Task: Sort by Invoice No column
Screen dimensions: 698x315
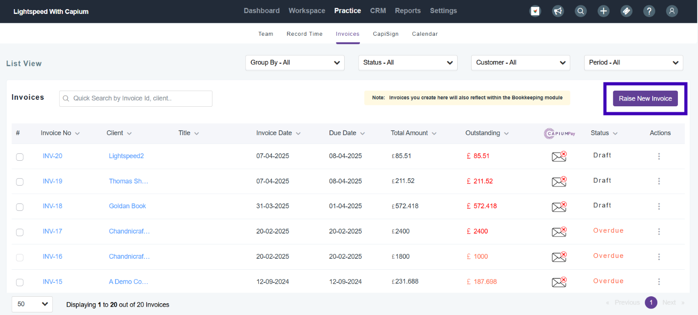Action: coord(60,133)
